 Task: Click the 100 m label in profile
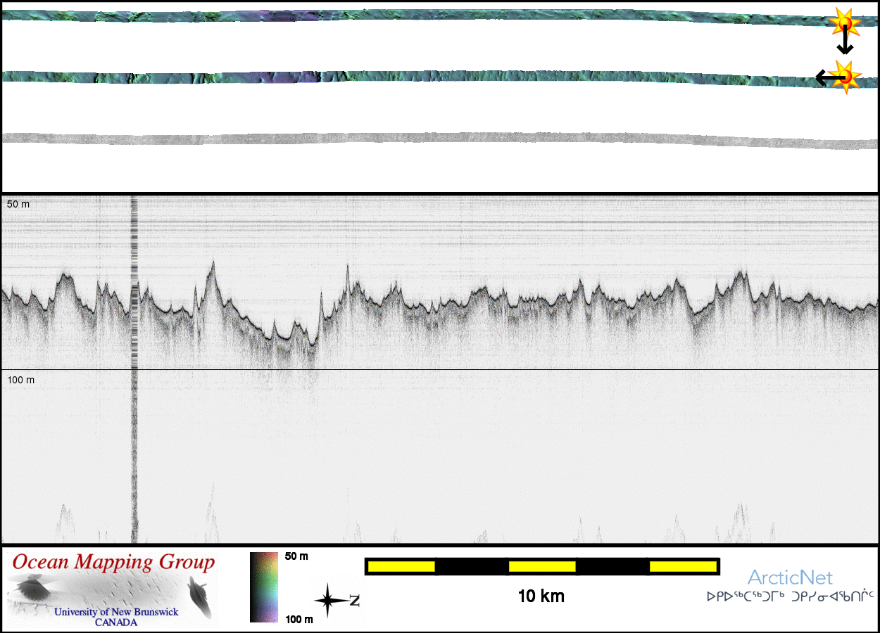(21, 380)
